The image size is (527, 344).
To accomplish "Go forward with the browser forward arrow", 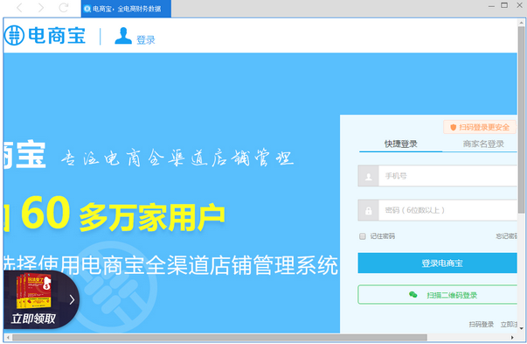I will click(x=41, y=7).
